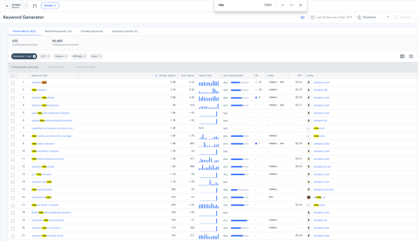Click the Excel export icon
Viewport: 418px width, 241px height.
coord(402,56)
